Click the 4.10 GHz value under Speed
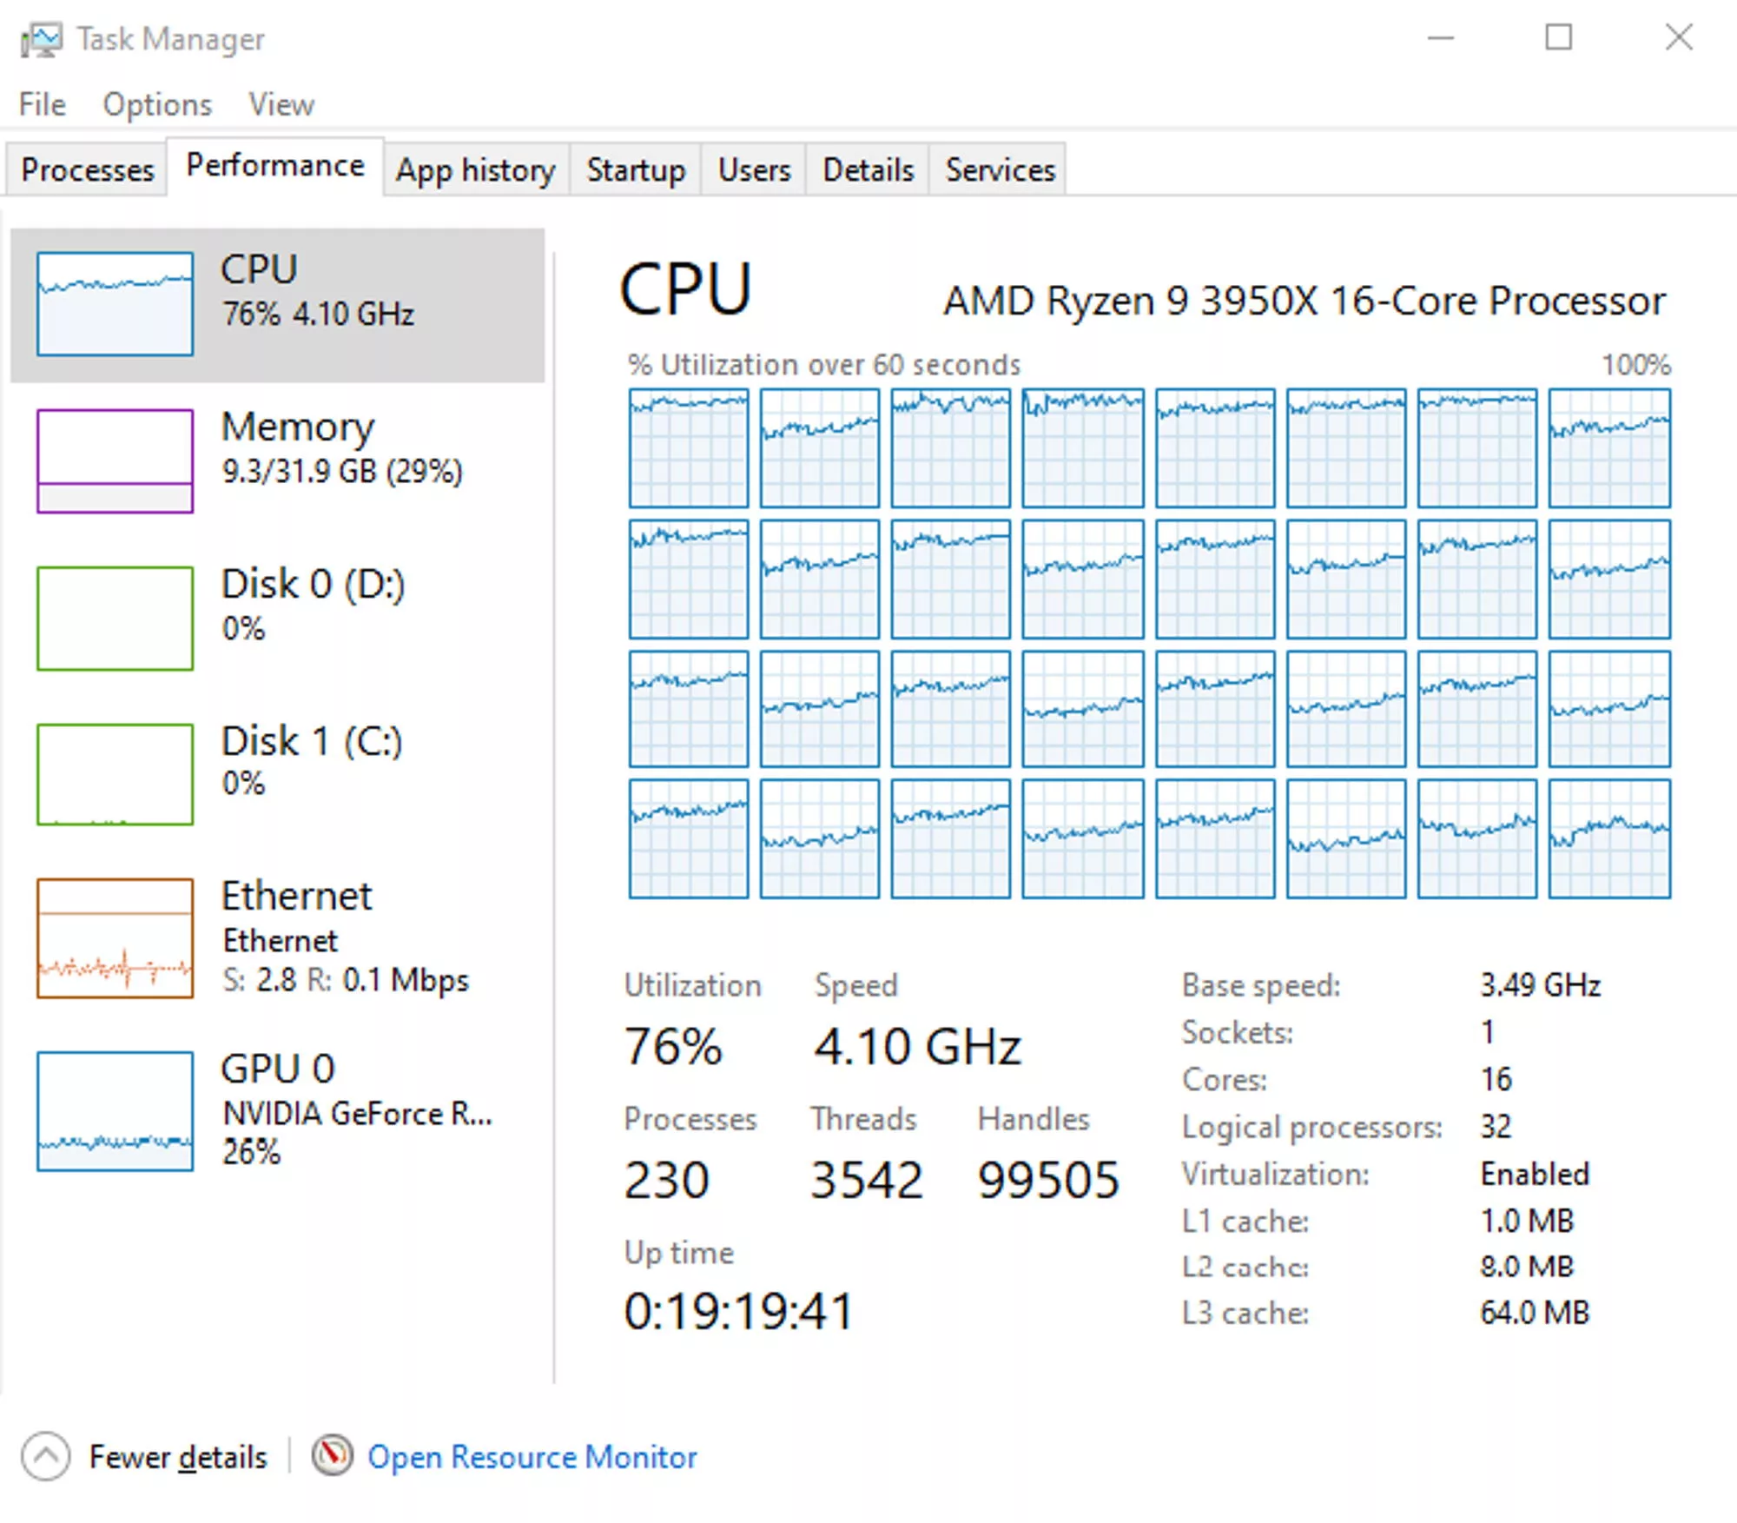1737x1523 pixels. pyautogui.click(x=917, y=1046)
